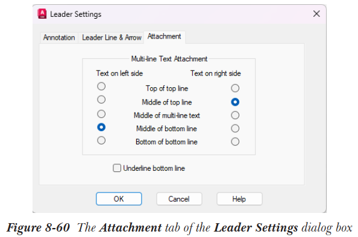Confirm settings with the OK button
This screenshot has width=358, height=237.
[119, 199]
